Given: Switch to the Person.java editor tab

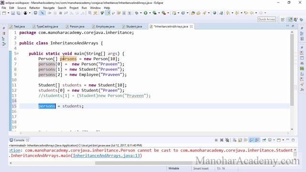Looking at the screenshot, I should pyautogui.click(x=75, y=27).
